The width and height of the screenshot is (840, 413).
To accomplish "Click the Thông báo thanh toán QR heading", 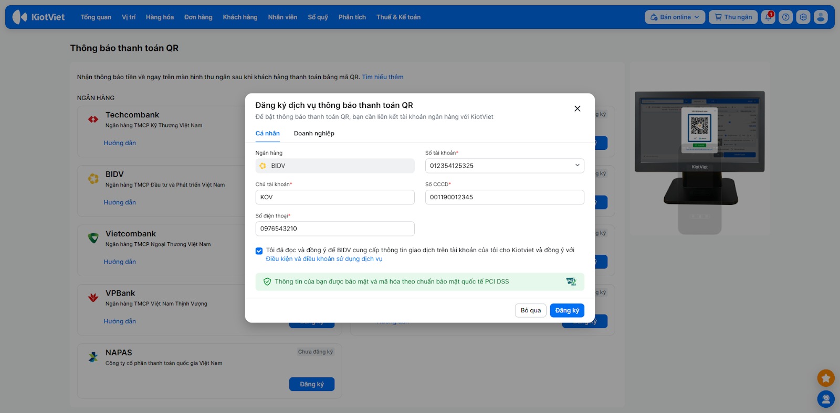I will [x=124, y=48].
